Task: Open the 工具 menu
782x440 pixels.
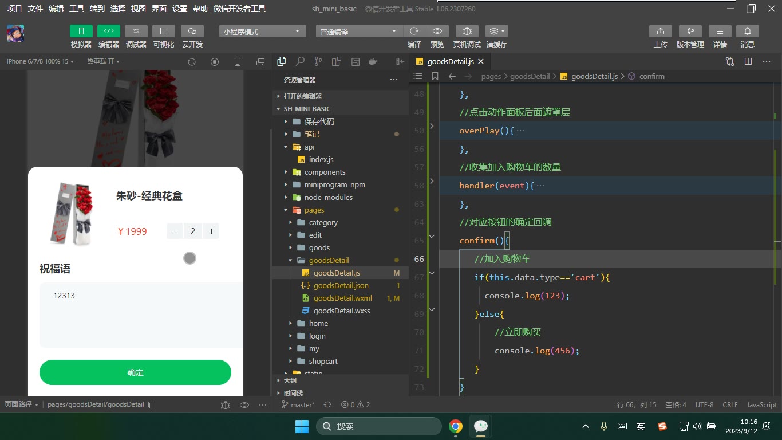Action: [x=77, y=9]
